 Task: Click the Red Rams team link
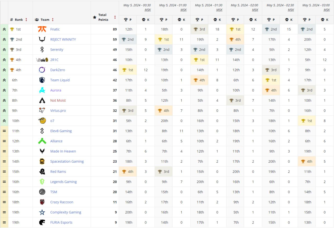(x=58, y=172)
